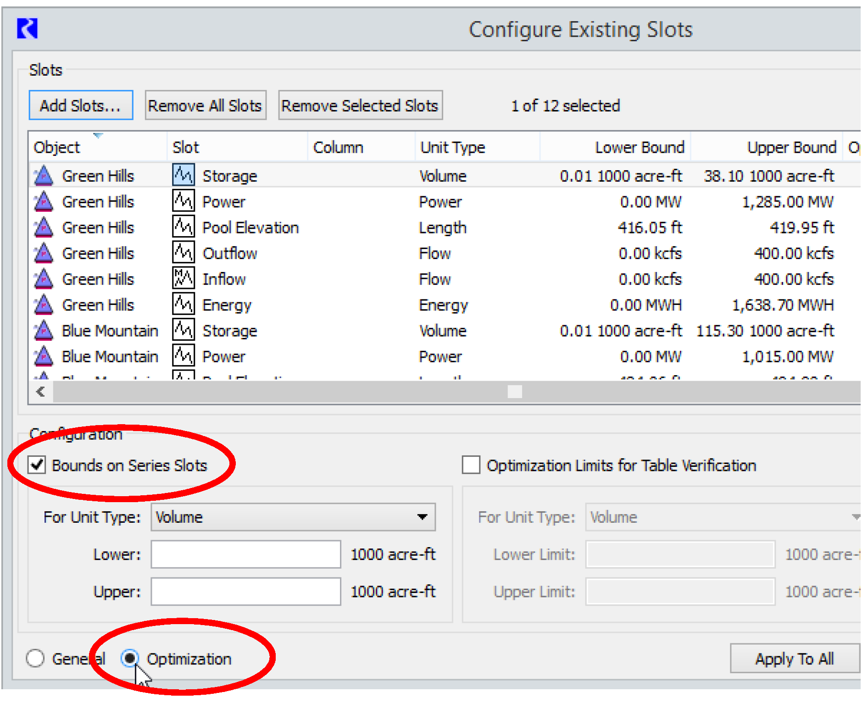
Task: Click the Green Hills Energy slot icon
Action: [183, 304]
